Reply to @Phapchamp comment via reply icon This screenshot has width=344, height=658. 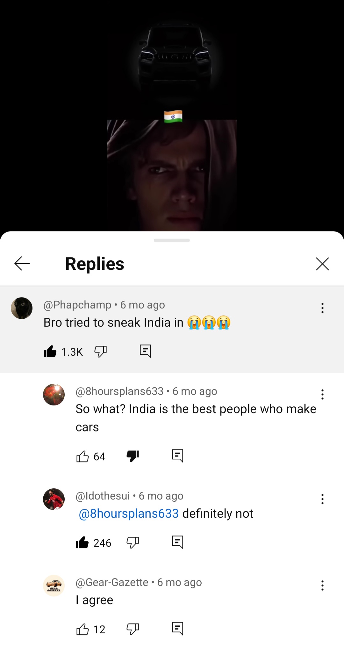click(145, 351)
